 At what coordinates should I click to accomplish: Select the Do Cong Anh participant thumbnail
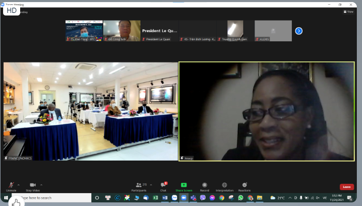click(x=122, y=30)
